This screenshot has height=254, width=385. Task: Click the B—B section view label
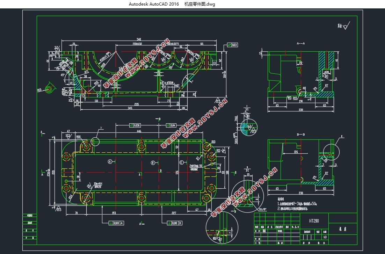301,135
